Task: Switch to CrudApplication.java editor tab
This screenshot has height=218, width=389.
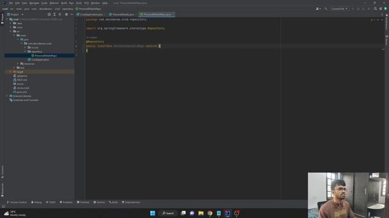Action: coord(91,15)
